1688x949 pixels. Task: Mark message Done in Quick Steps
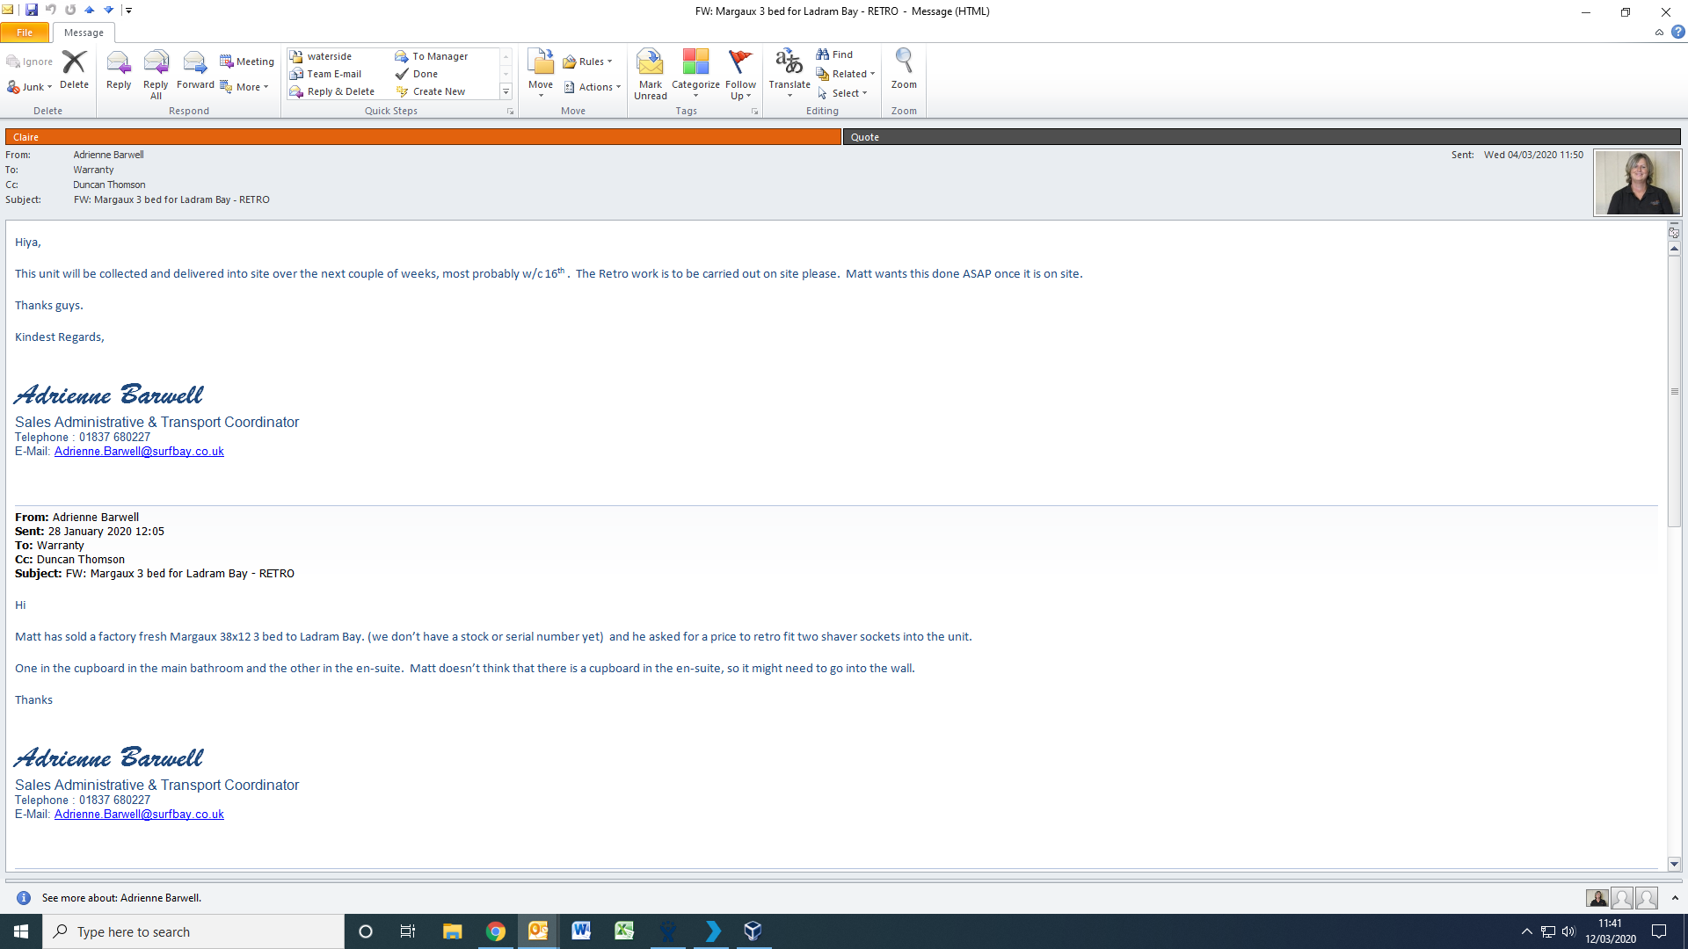426,74
